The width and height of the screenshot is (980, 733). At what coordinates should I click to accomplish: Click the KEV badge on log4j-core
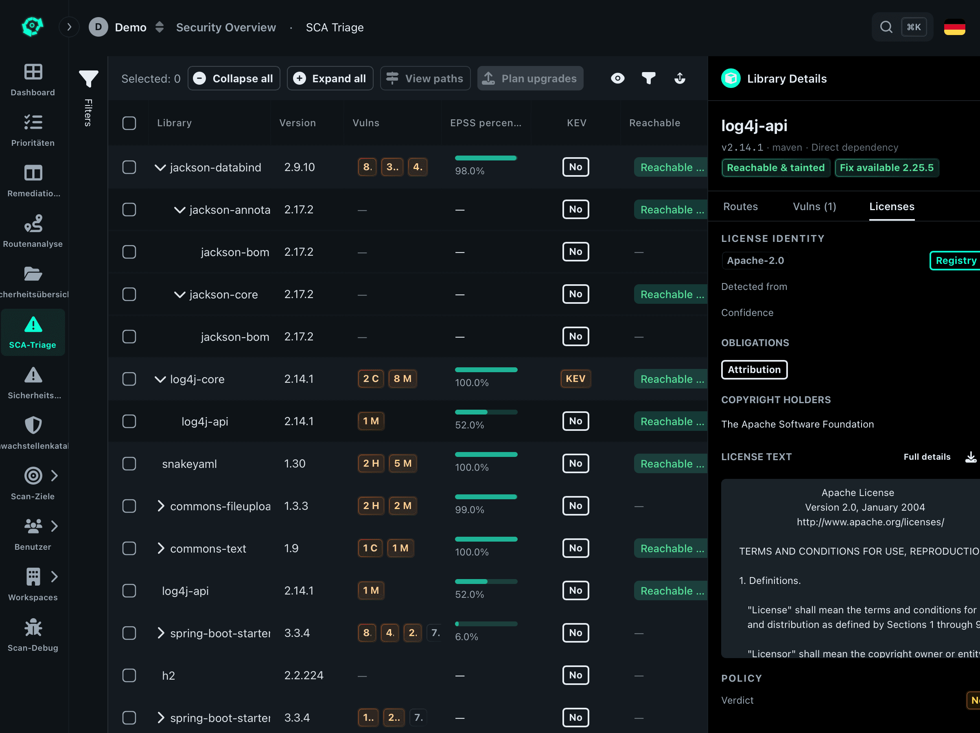[x=575, y=379]
